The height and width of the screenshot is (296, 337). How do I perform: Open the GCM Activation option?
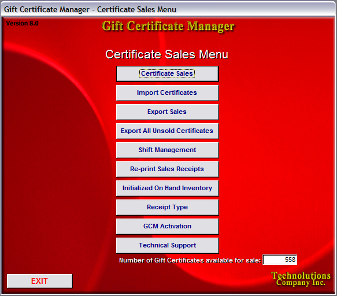pyautogui.click(x=167, y=227)
